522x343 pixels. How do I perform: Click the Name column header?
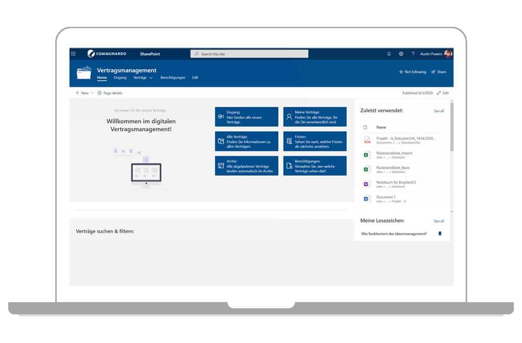(x=381, y=127)
